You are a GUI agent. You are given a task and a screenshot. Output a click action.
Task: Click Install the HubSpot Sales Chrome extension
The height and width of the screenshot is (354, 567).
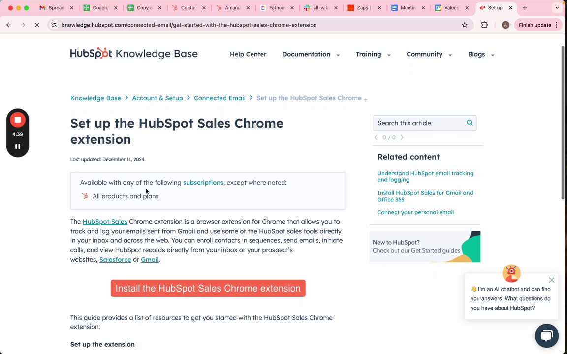tap(208, 289)
